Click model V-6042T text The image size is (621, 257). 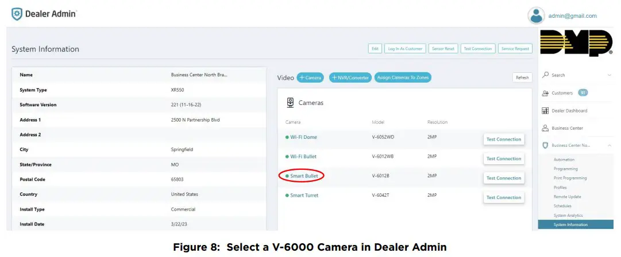tap(381, 195)
